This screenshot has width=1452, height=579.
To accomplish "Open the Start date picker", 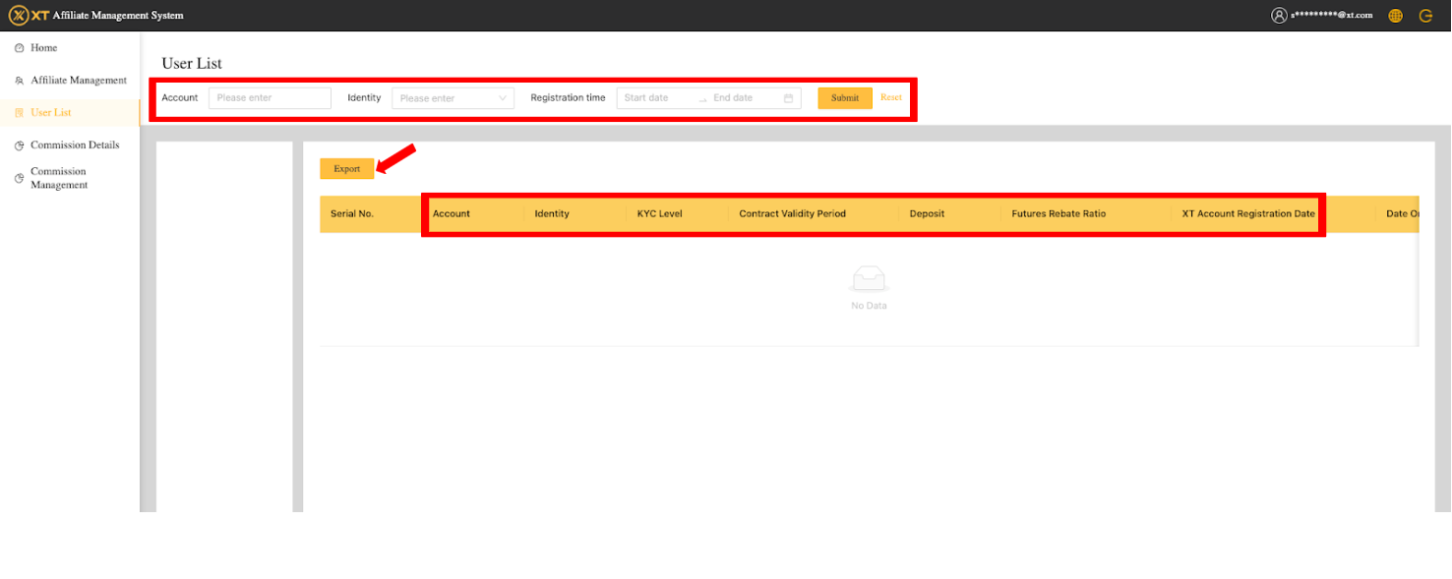I will [654, 98].
